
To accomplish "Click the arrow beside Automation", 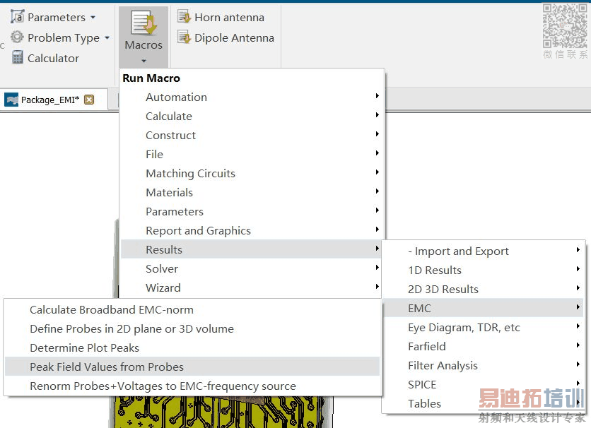I will pos(377,95).
